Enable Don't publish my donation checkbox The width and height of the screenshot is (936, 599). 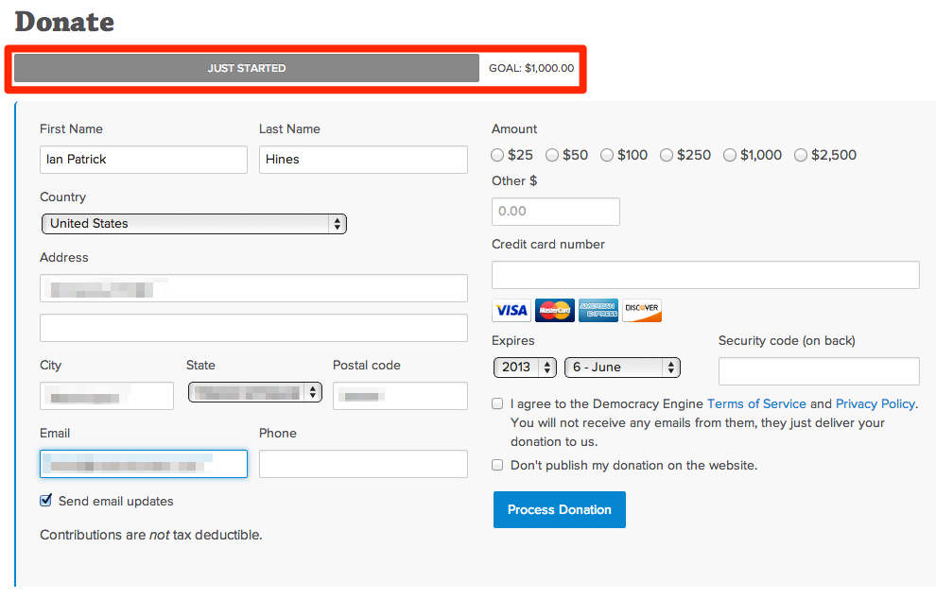click(497, 465)
